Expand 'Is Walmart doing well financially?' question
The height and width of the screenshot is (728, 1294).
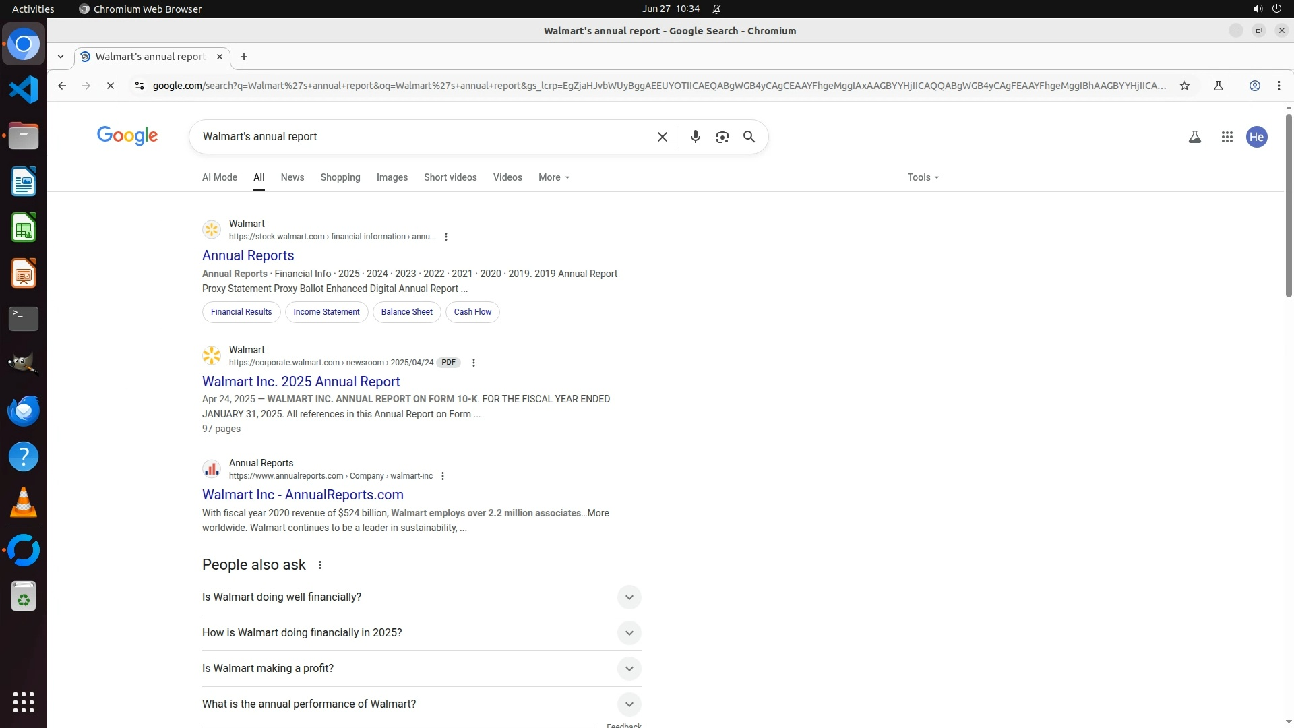tap(628, 597)
